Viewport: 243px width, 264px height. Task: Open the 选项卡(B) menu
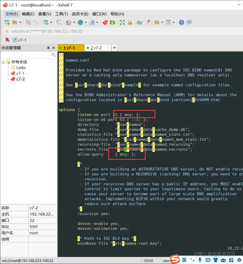[80, 14]
